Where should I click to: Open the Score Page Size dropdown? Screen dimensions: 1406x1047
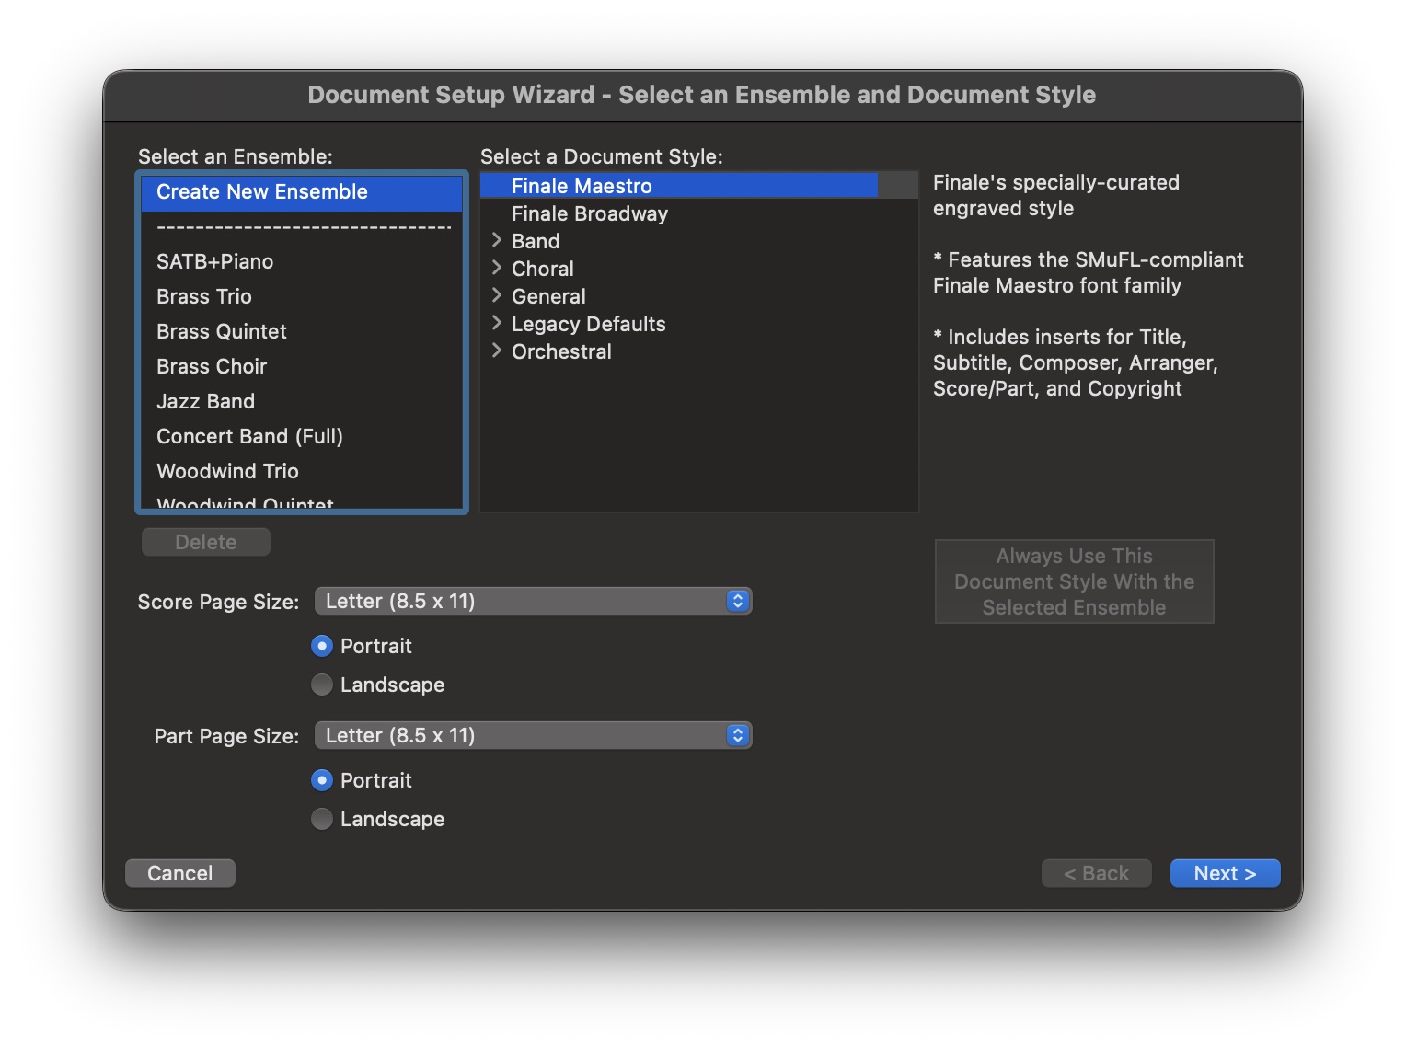[533, 602]
